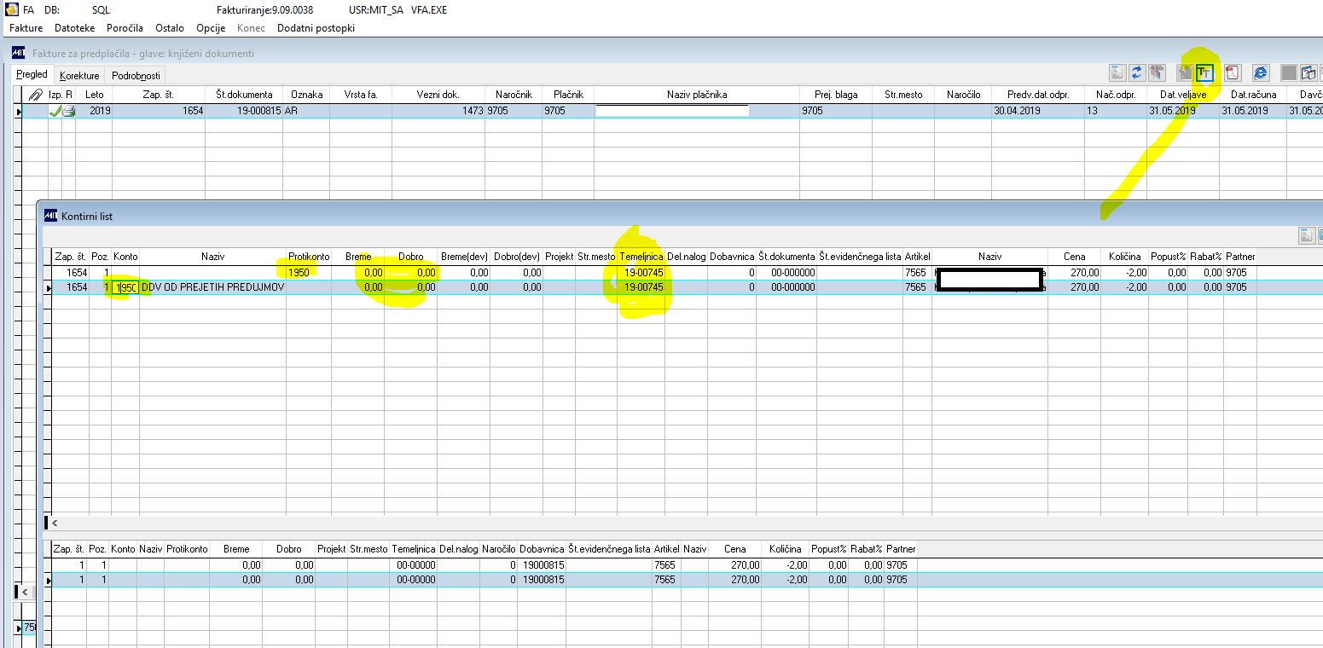
Task: Click the help windows icon with question mark
Action: click(x=1308, y=72)
